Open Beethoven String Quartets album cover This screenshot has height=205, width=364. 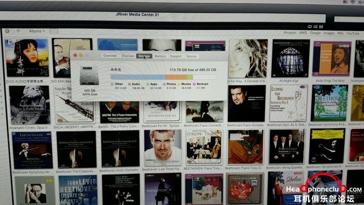point(286,146)
